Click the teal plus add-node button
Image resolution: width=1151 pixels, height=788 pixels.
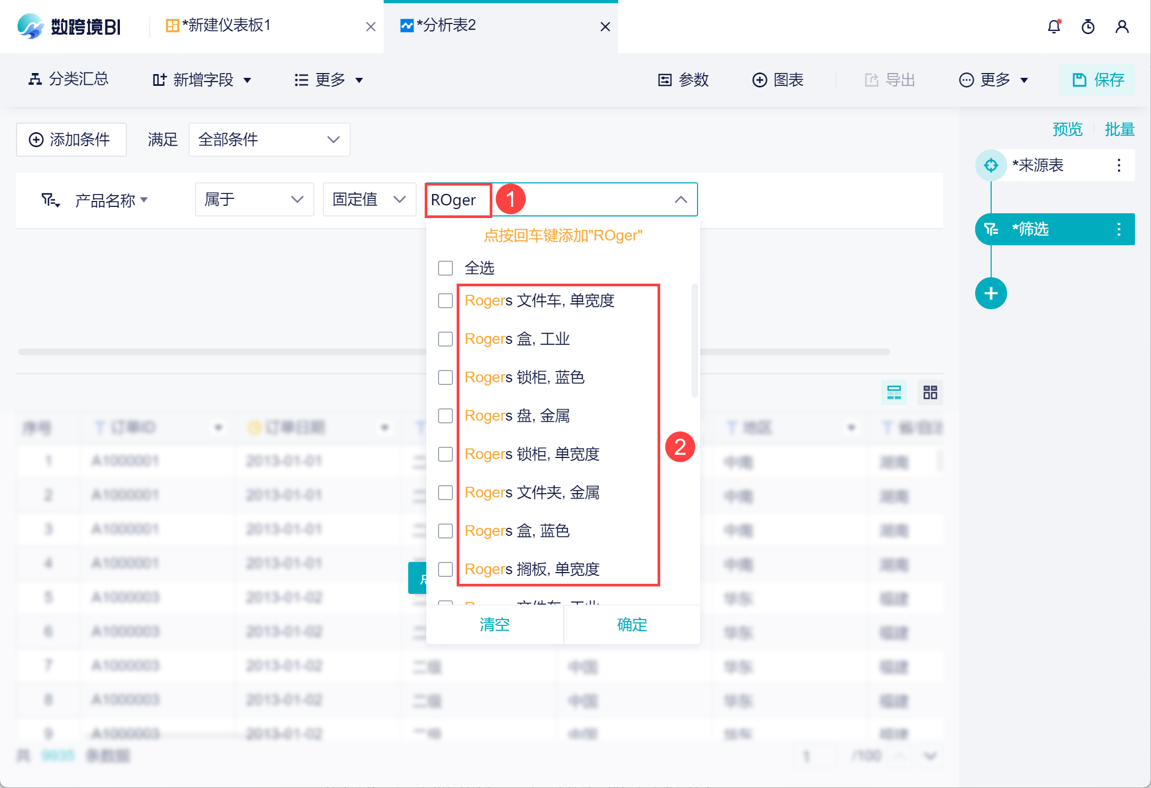[991, 293]
